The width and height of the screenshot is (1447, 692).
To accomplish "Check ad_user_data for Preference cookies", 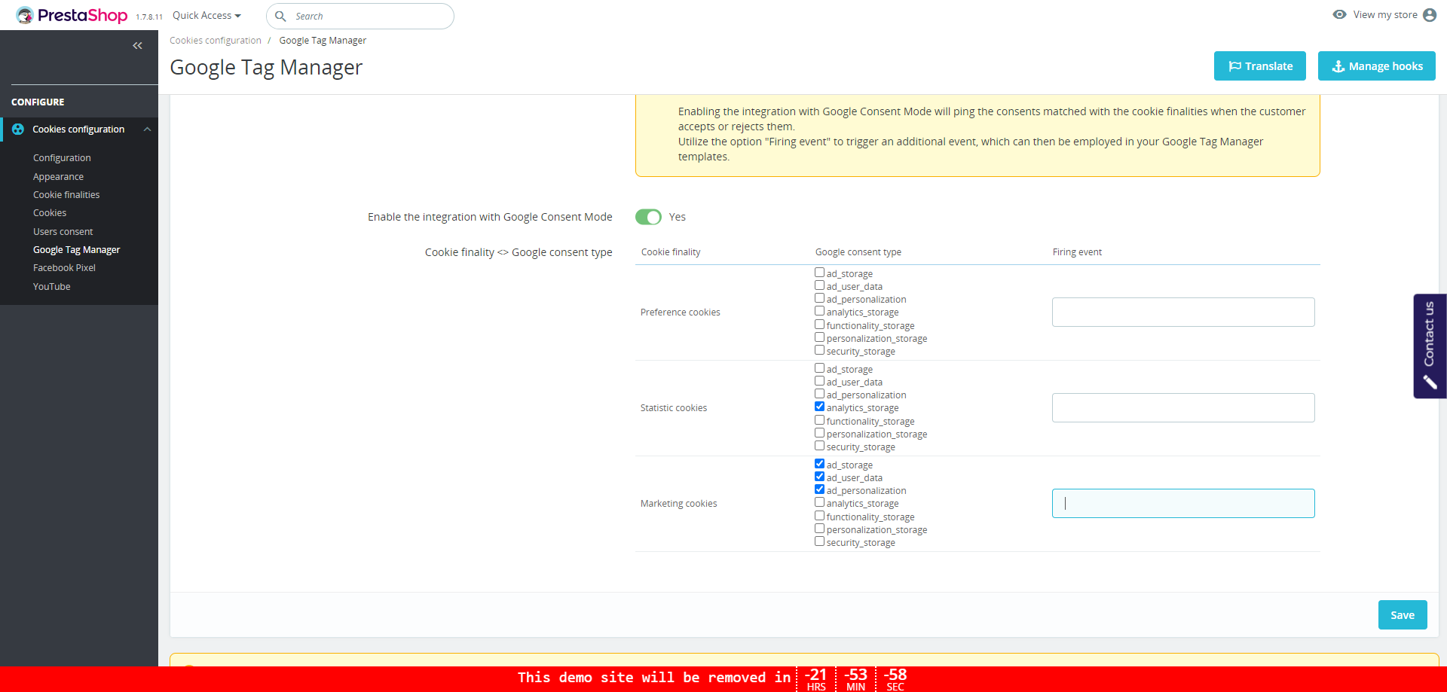I will pyautogui.click(x=819, y=285).
